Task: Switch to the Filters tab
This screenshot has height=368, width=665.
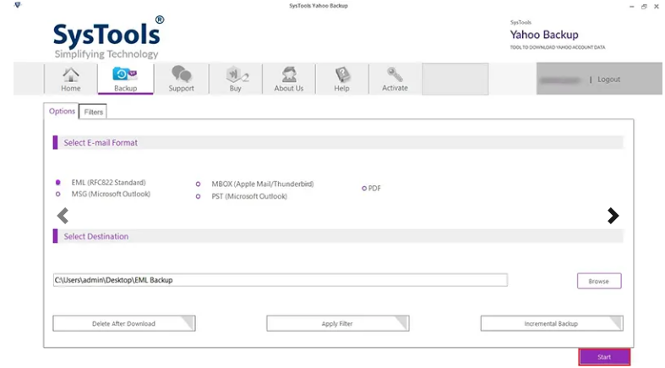Action: 93,112
